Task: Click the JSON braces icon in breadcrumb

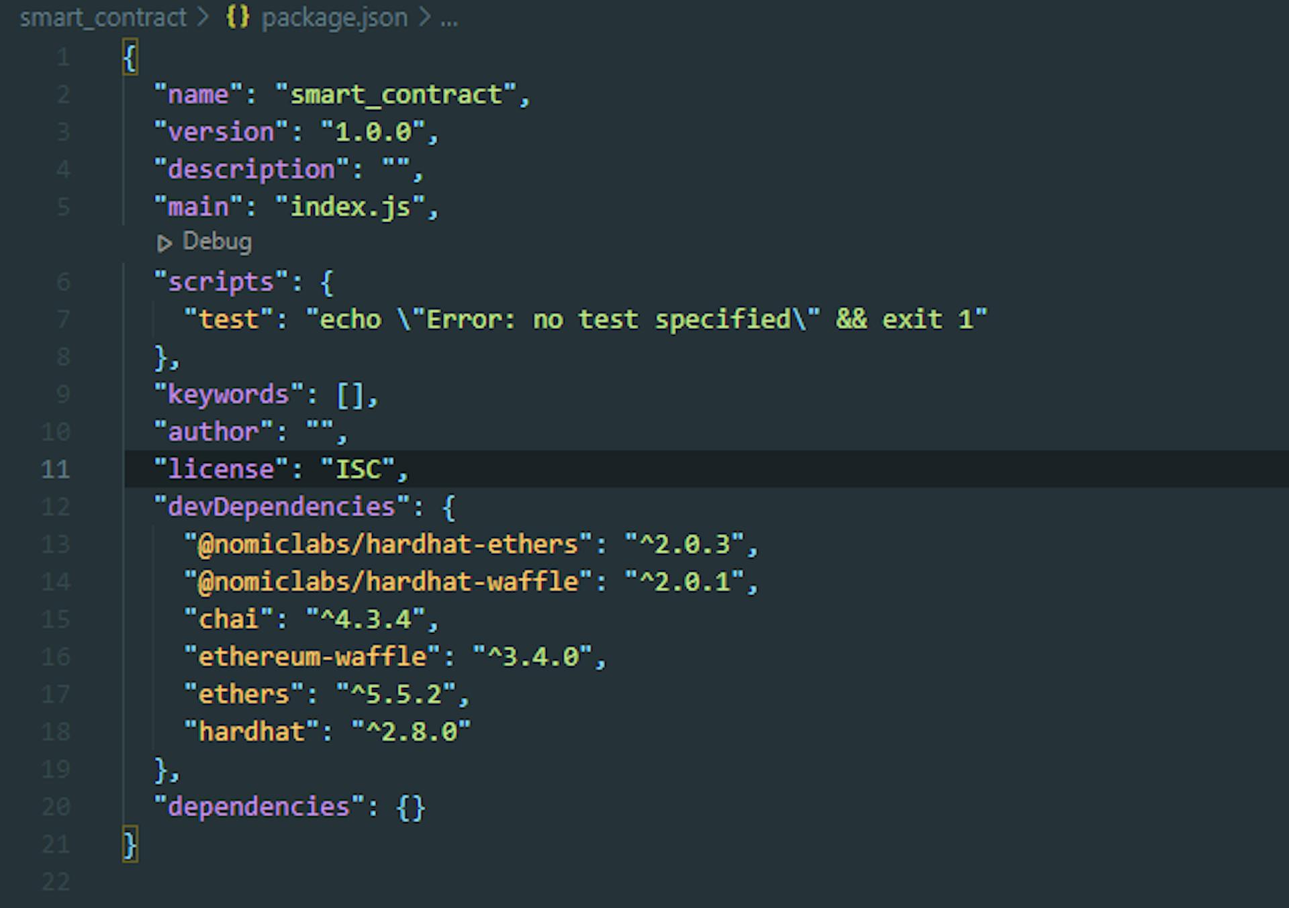Action: [x=237, y=17]
